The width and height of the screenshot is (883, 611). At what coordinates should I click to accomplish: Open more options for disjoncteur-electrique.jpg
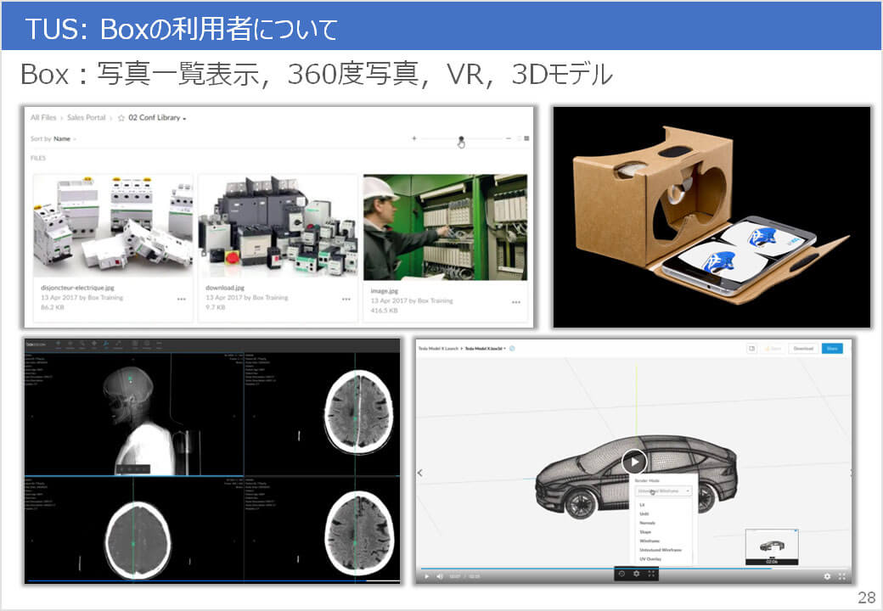[x=182, y=299]
